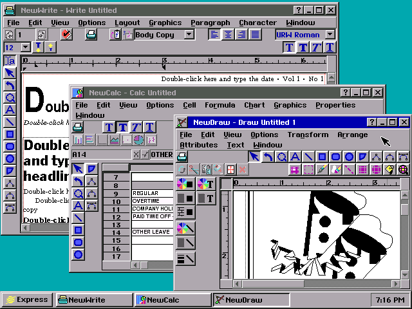Select the ellipse tool in NewDraw toolbar
This screenshot has height=309, width=412.
coord(349,157)
